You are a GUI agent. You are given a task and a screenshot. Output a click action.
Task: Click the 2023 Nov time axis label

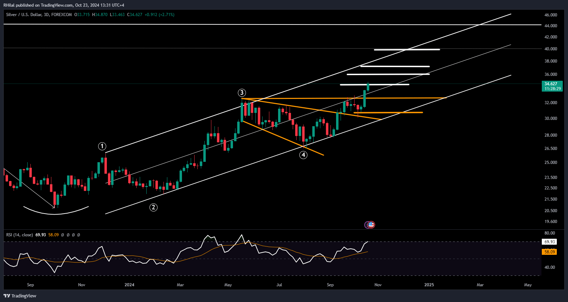coord(82,285)
